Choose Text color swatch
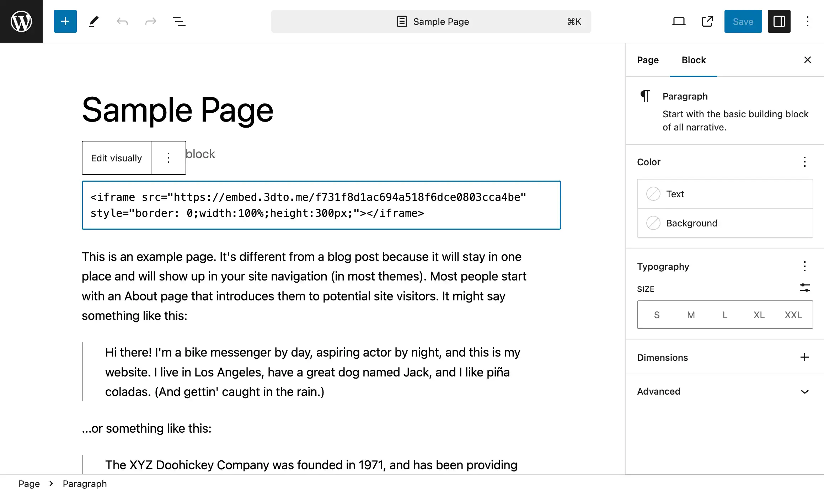 tap(725, 194)
